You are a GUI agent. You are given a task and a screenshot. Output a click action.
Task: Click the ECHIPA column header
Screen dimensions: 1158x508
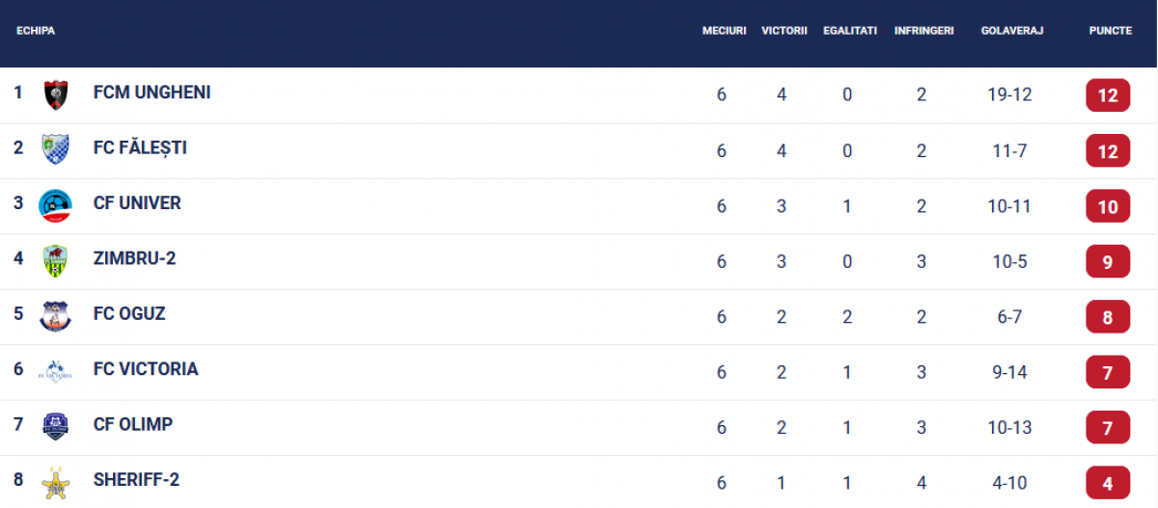coord(36,31)
